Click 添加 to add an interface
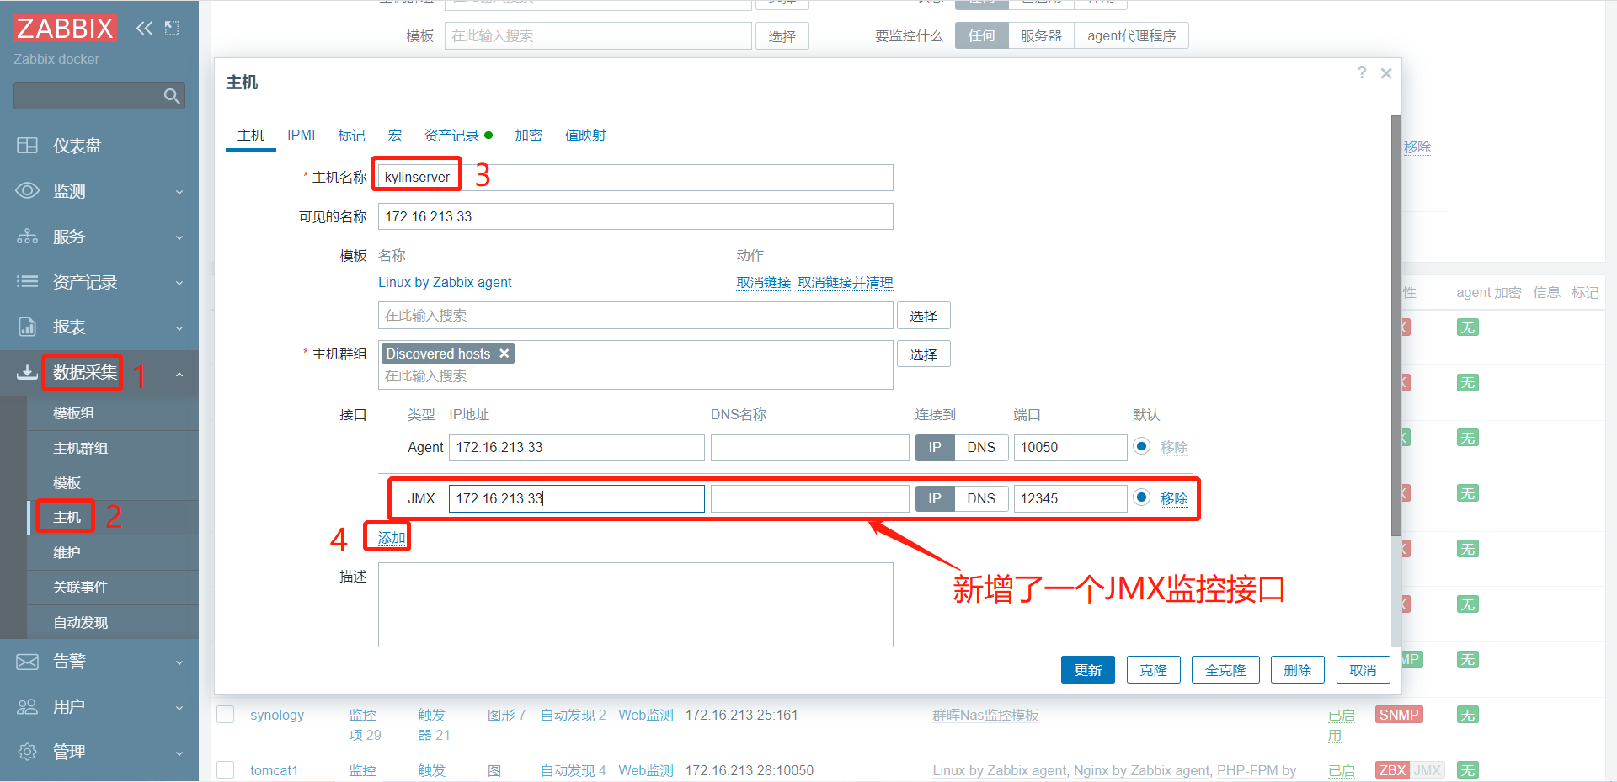This screenshot has width=1617, height=782. (x=392, y=538)
